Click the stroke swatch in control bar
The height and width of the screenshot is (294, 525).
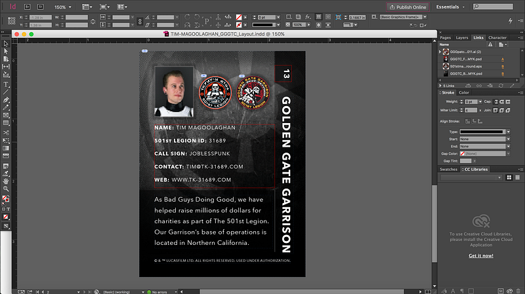coord(239,25)
